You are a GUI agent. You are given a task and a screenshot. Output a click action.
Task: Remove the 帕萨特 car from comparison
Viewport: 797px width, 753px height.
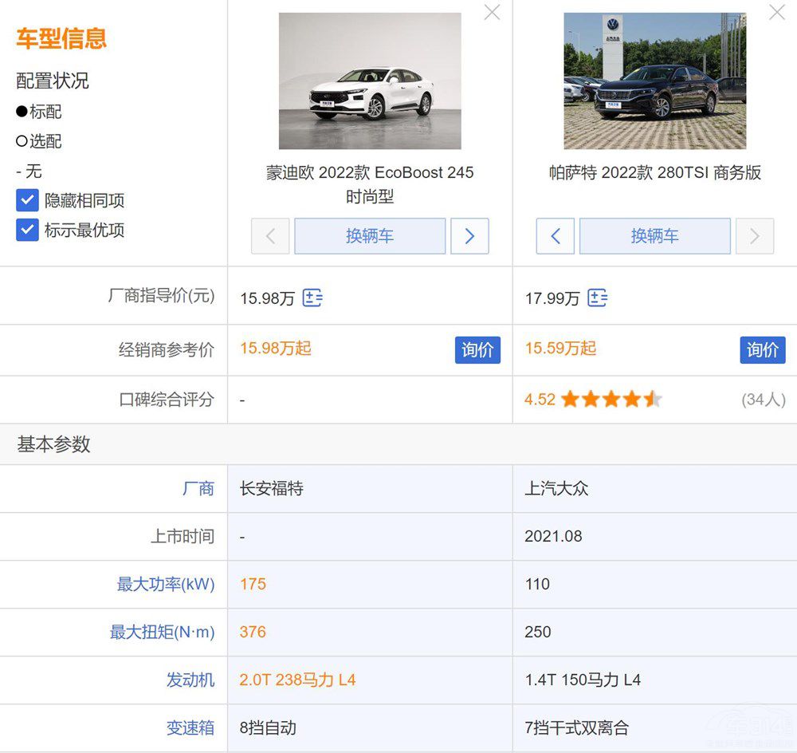pyautogui.click(x=777, y=12)
